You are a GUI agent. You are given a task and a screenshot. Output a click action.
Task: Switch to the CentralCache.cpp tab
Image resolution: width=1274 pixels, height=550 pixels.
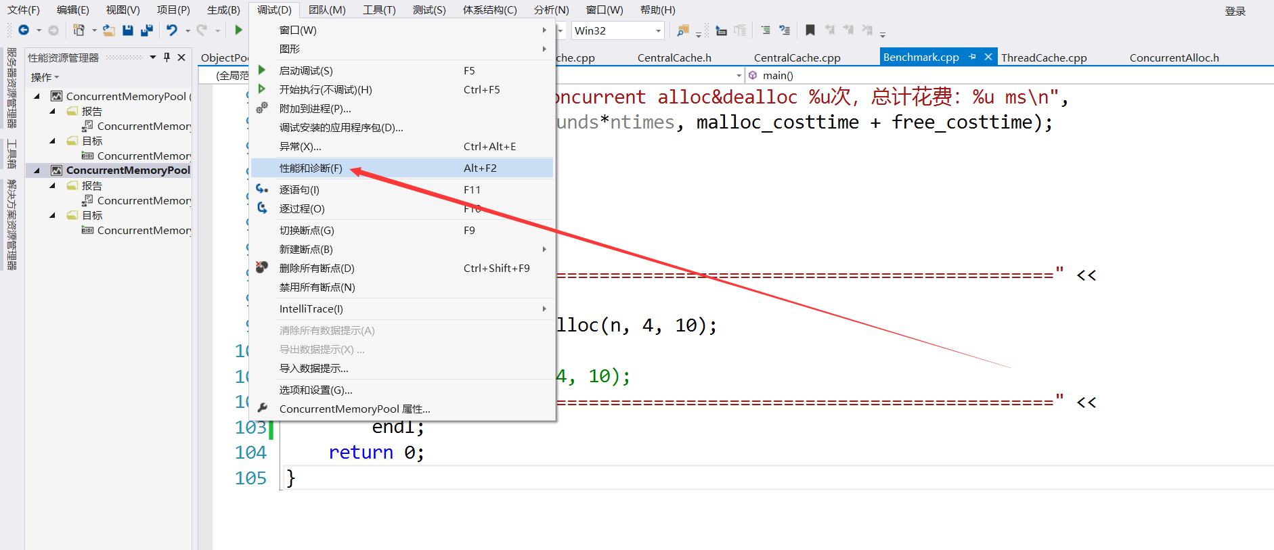pyautogui.click(x=797, y=58)
